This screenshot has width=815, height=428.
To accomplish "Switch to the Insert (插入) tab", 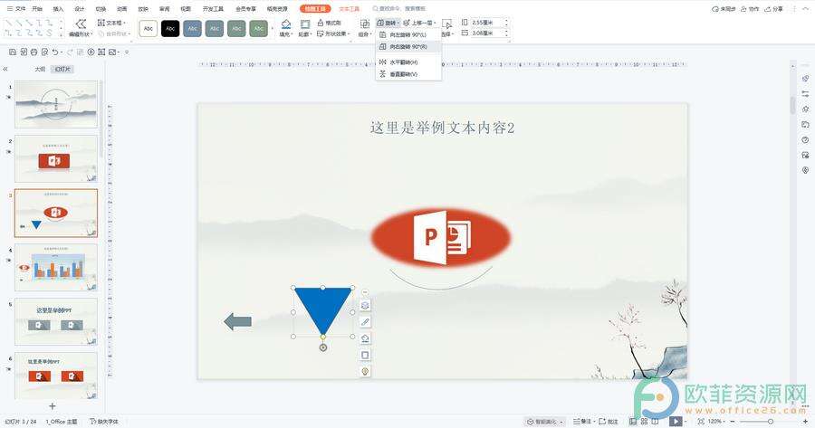I will pos(58,9).
